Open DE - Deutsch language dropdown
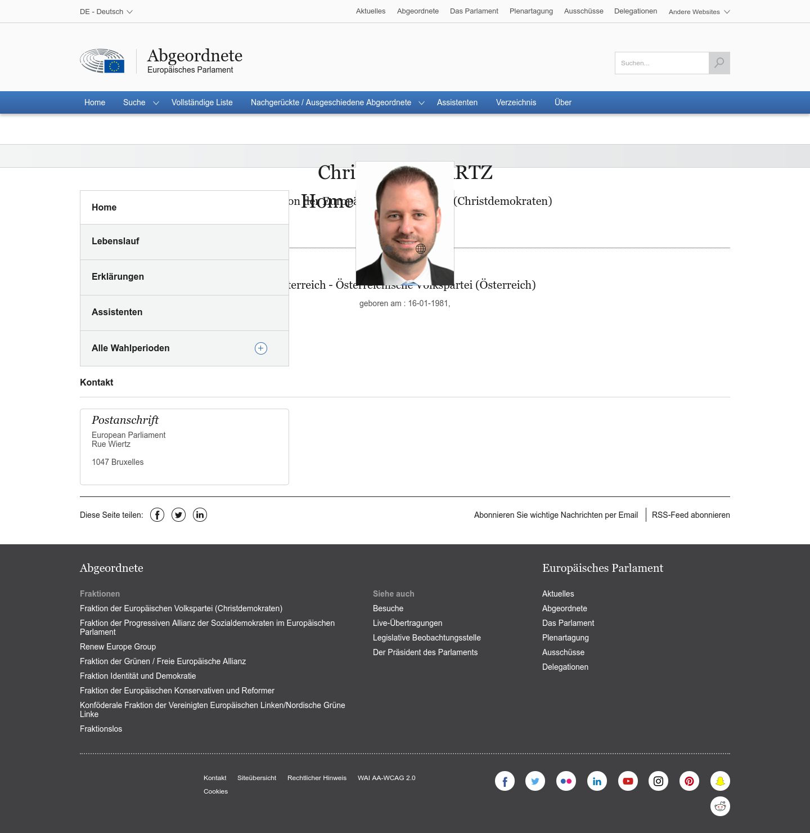This screenshot has width=810, height=833. pyautogui.click(x=106, y=12)
